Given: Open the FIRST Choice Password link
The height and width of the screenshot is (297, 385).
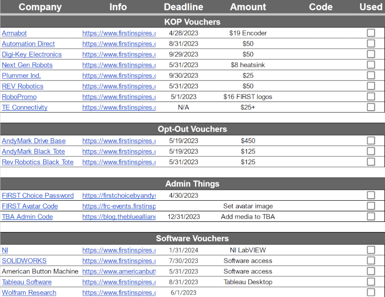Looking at the screenshot, I should [38, 195].
